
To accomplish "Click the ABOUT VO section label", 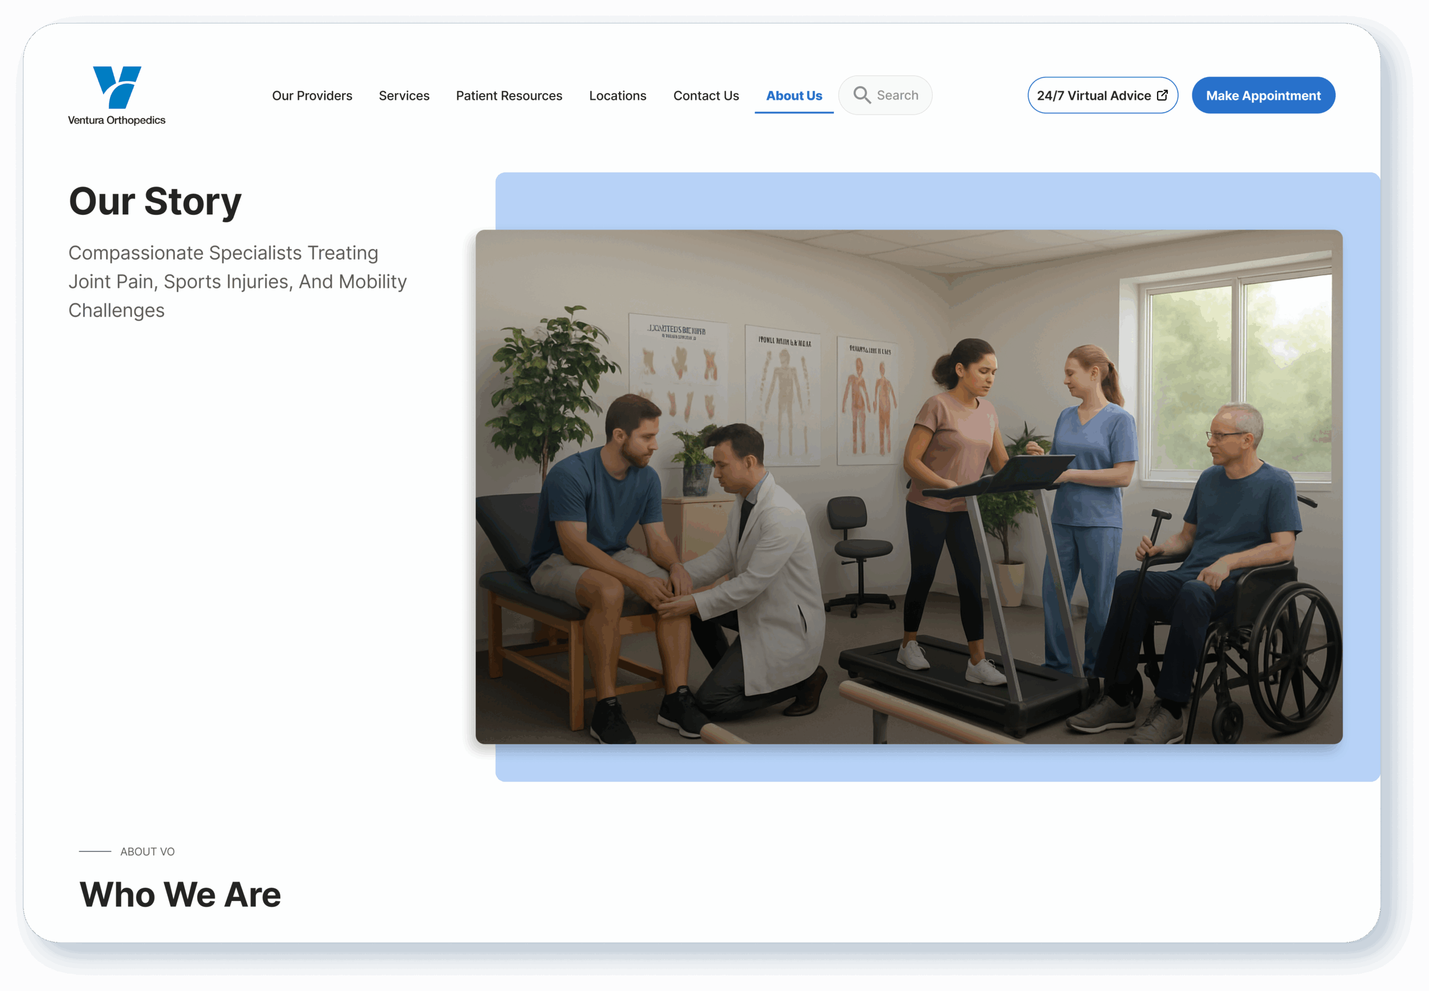I will point(147,851).
